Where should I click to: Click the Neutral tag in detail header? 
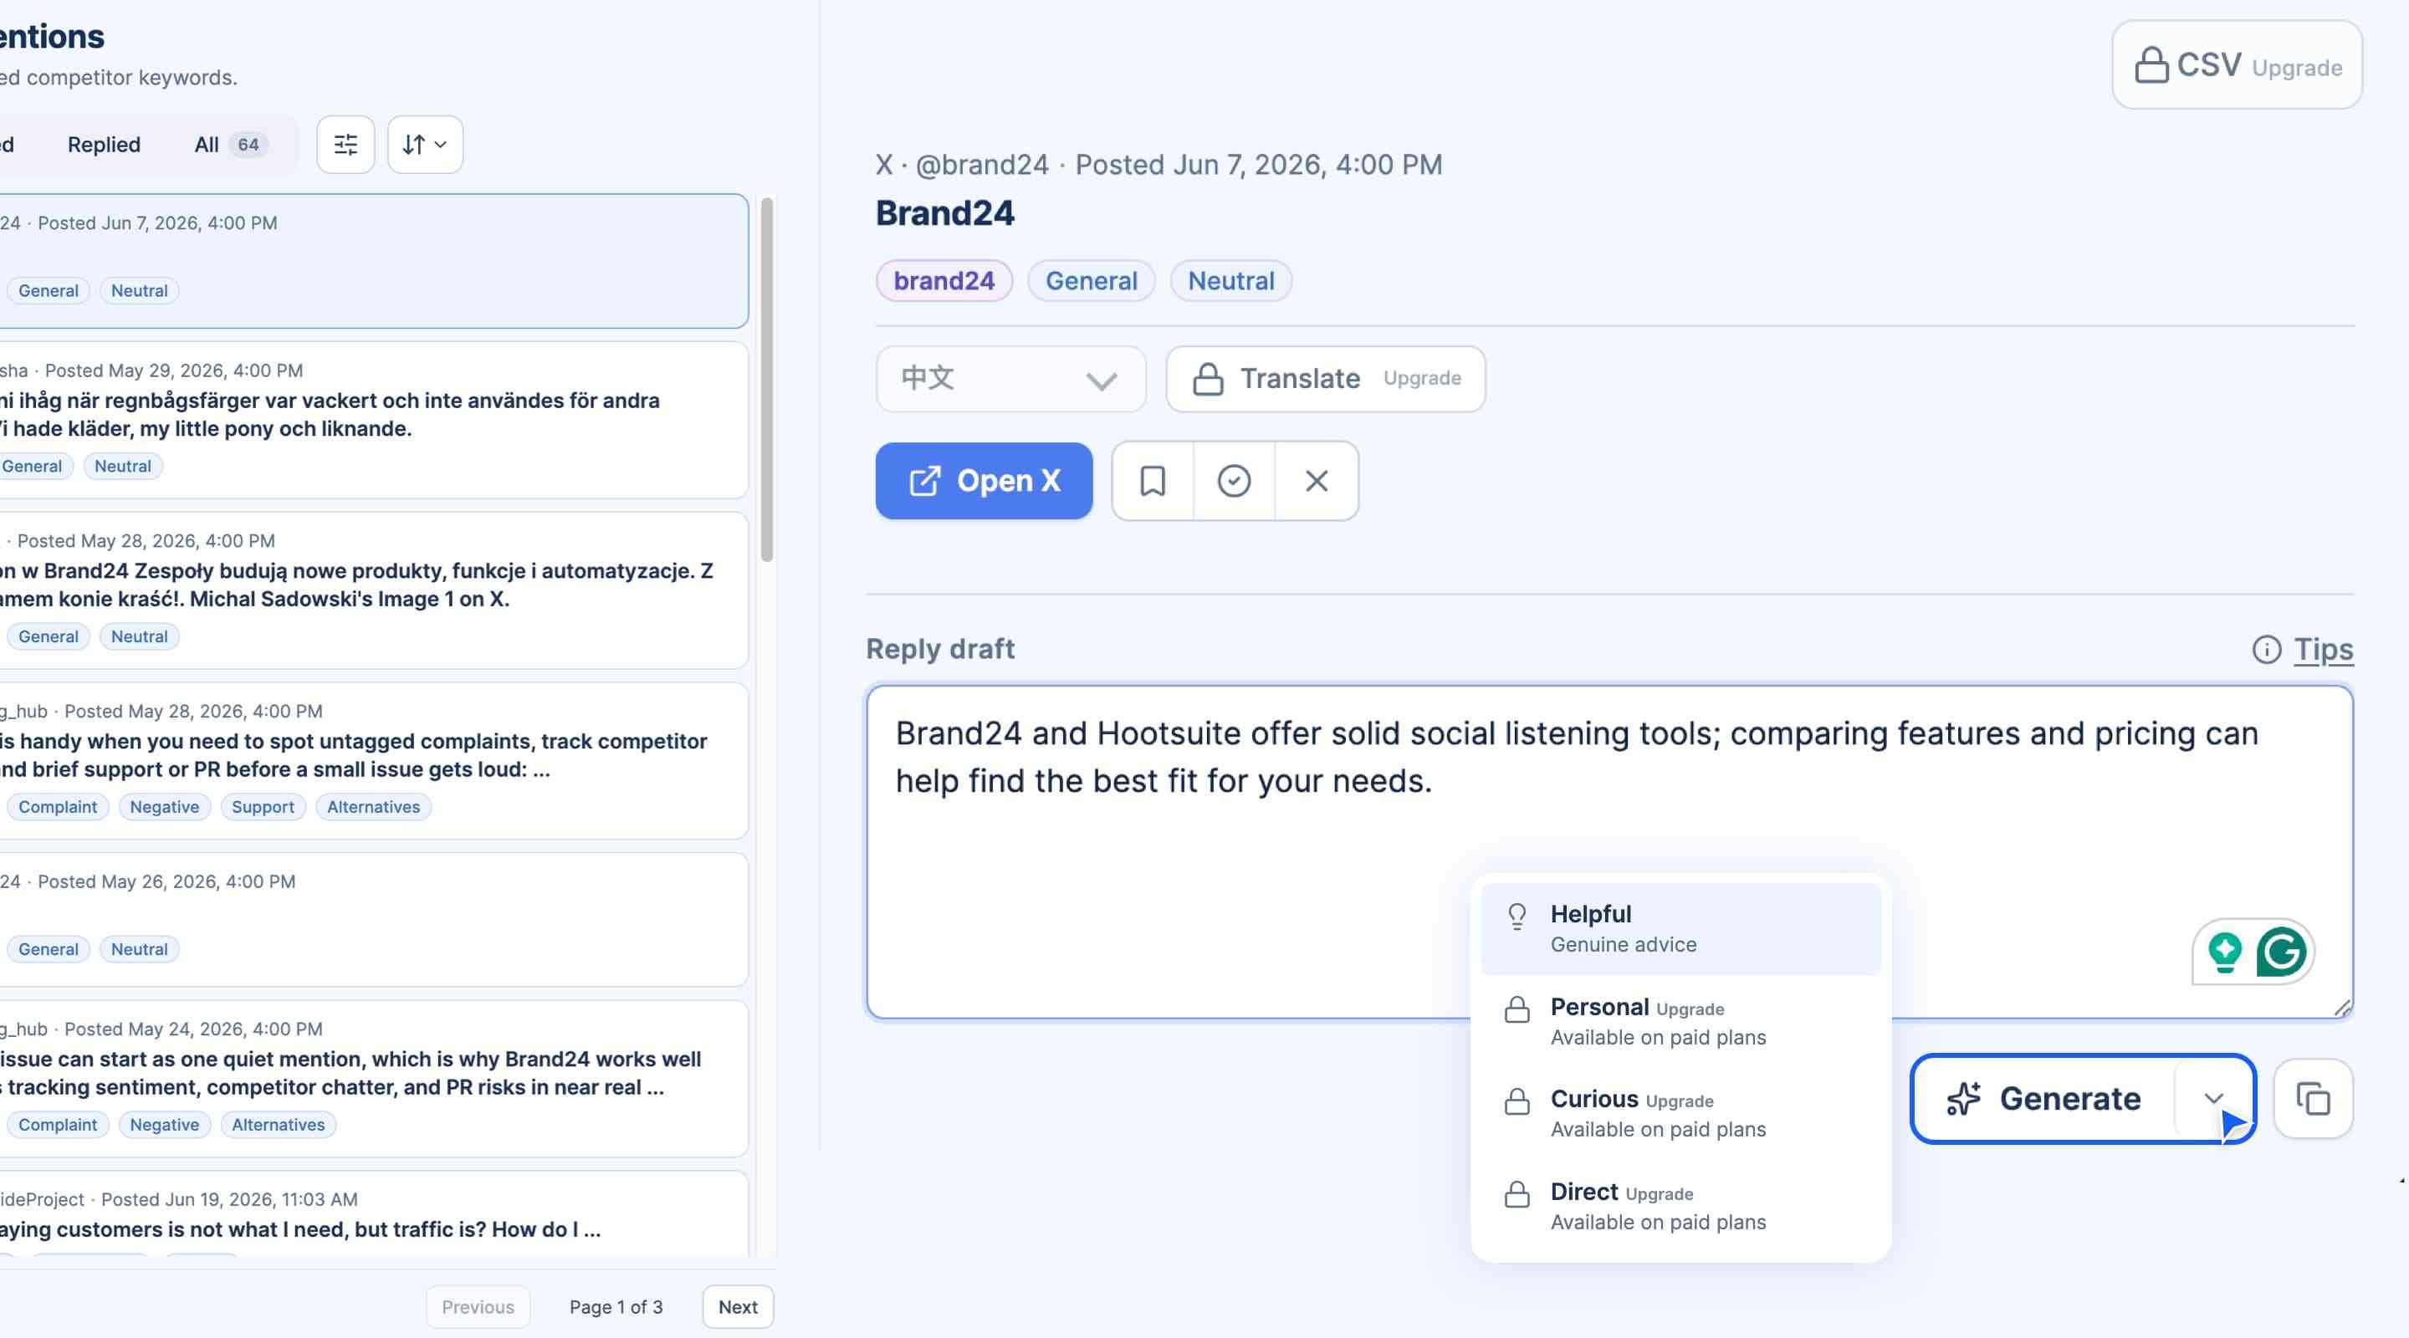click(x=1230, y=280)
